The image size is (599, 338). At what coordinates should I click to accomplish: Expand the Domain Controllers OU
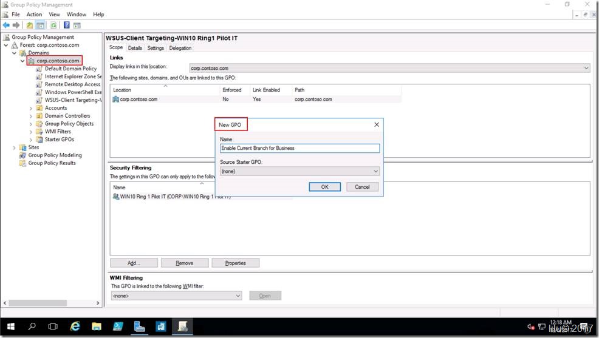[31, 116]
